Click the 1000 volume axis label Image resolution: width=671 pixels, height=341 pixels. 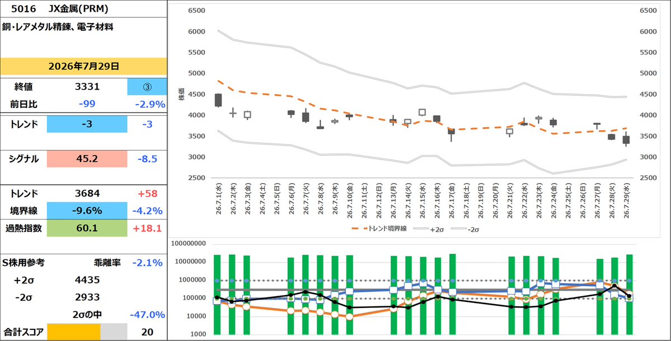pyautogui.click(x=198, y=334)
